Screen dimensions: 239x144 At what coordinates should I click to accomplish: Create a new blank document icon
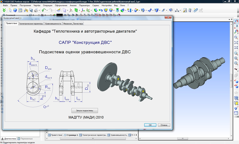coord(10,10)
